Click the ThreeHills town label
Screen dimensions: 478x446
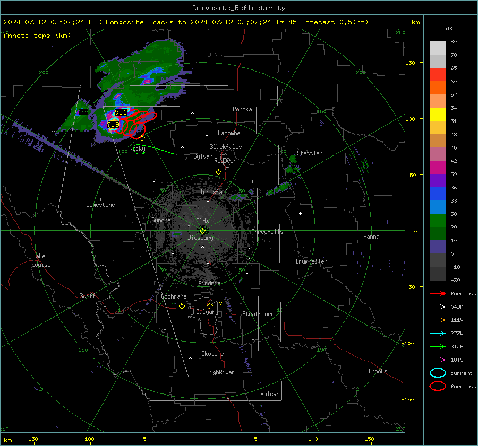coord(267,232)
